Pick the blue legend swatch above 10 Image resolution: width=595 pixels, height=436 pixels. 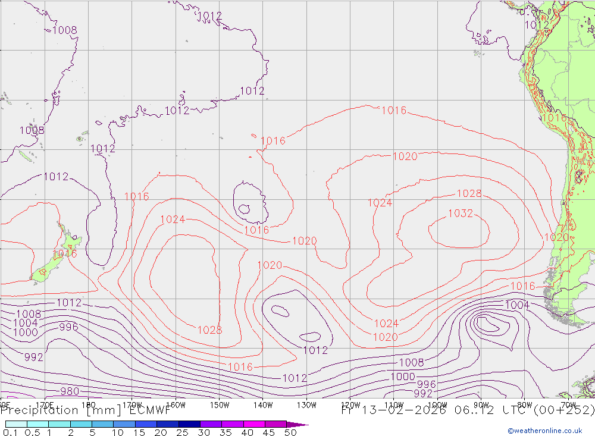click(124, 424)
